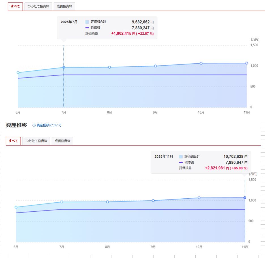Open the 資産推移について help link
Viewport: 265px width, 258px height.
coord(49,125)
